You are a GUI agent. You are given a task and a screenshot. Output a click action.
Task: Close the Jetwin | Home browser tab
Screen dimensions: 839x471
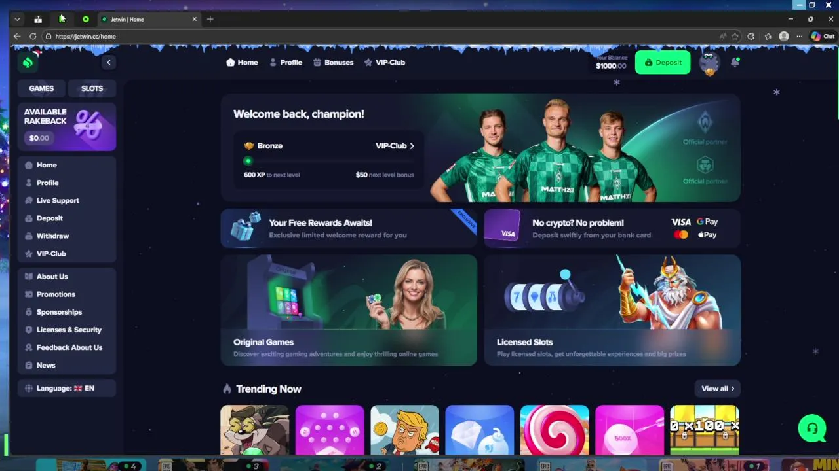click(x=194, y=20)
